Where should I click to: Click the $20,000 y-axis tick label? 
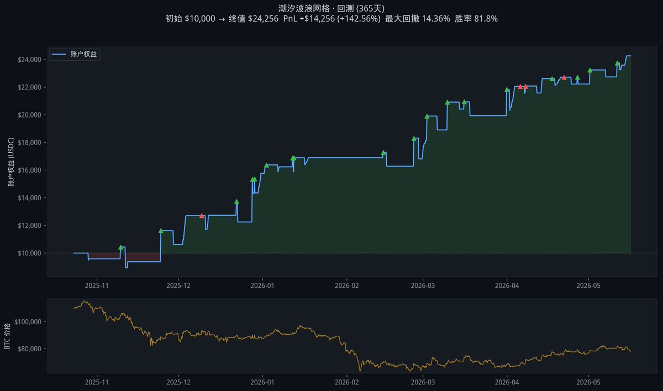(x=29, y=115)
